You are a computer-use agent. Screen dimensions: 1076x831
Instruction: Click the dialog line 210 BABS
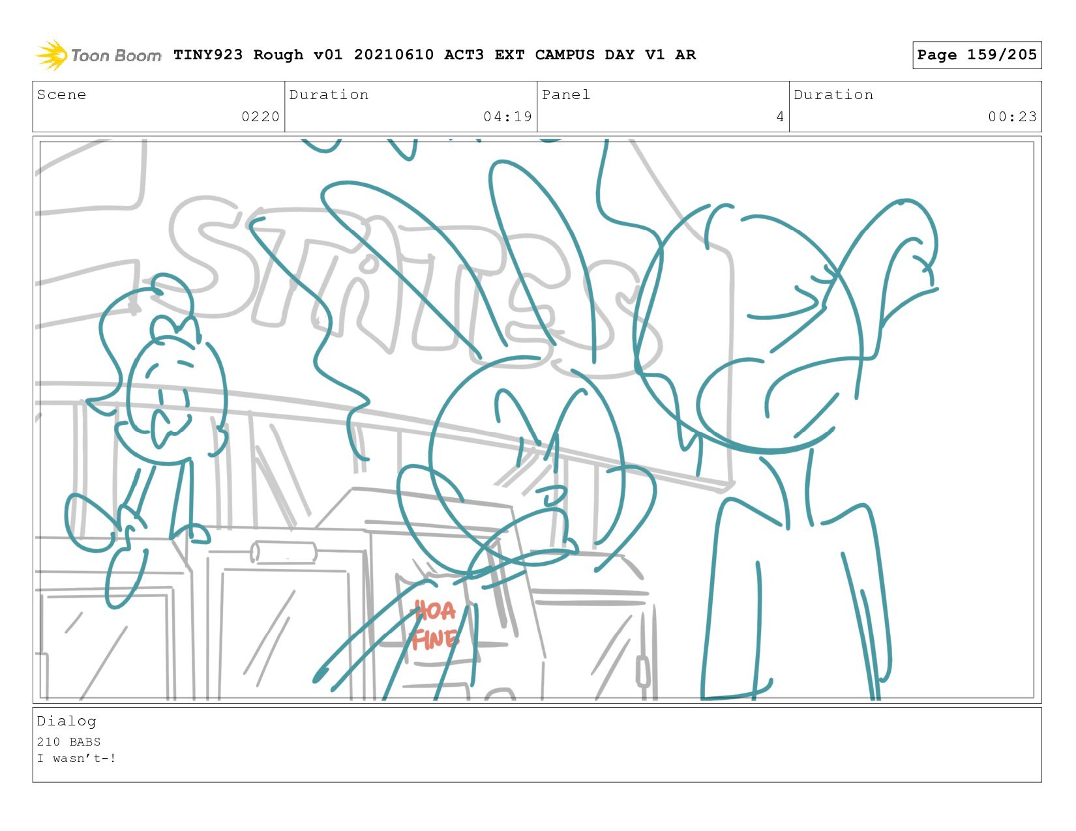tap(68, 742)
